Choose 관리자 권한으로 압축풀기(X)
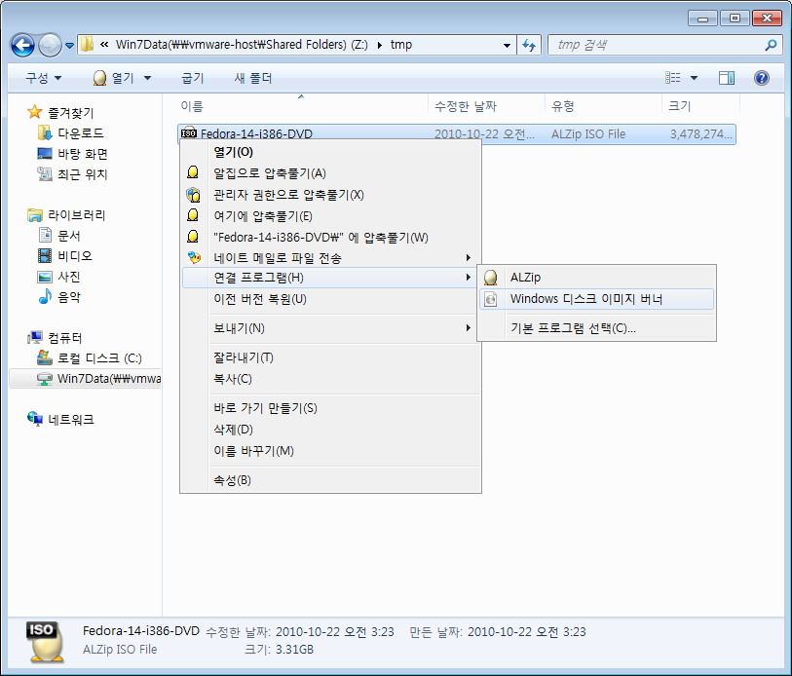 (x=330, y=195)
